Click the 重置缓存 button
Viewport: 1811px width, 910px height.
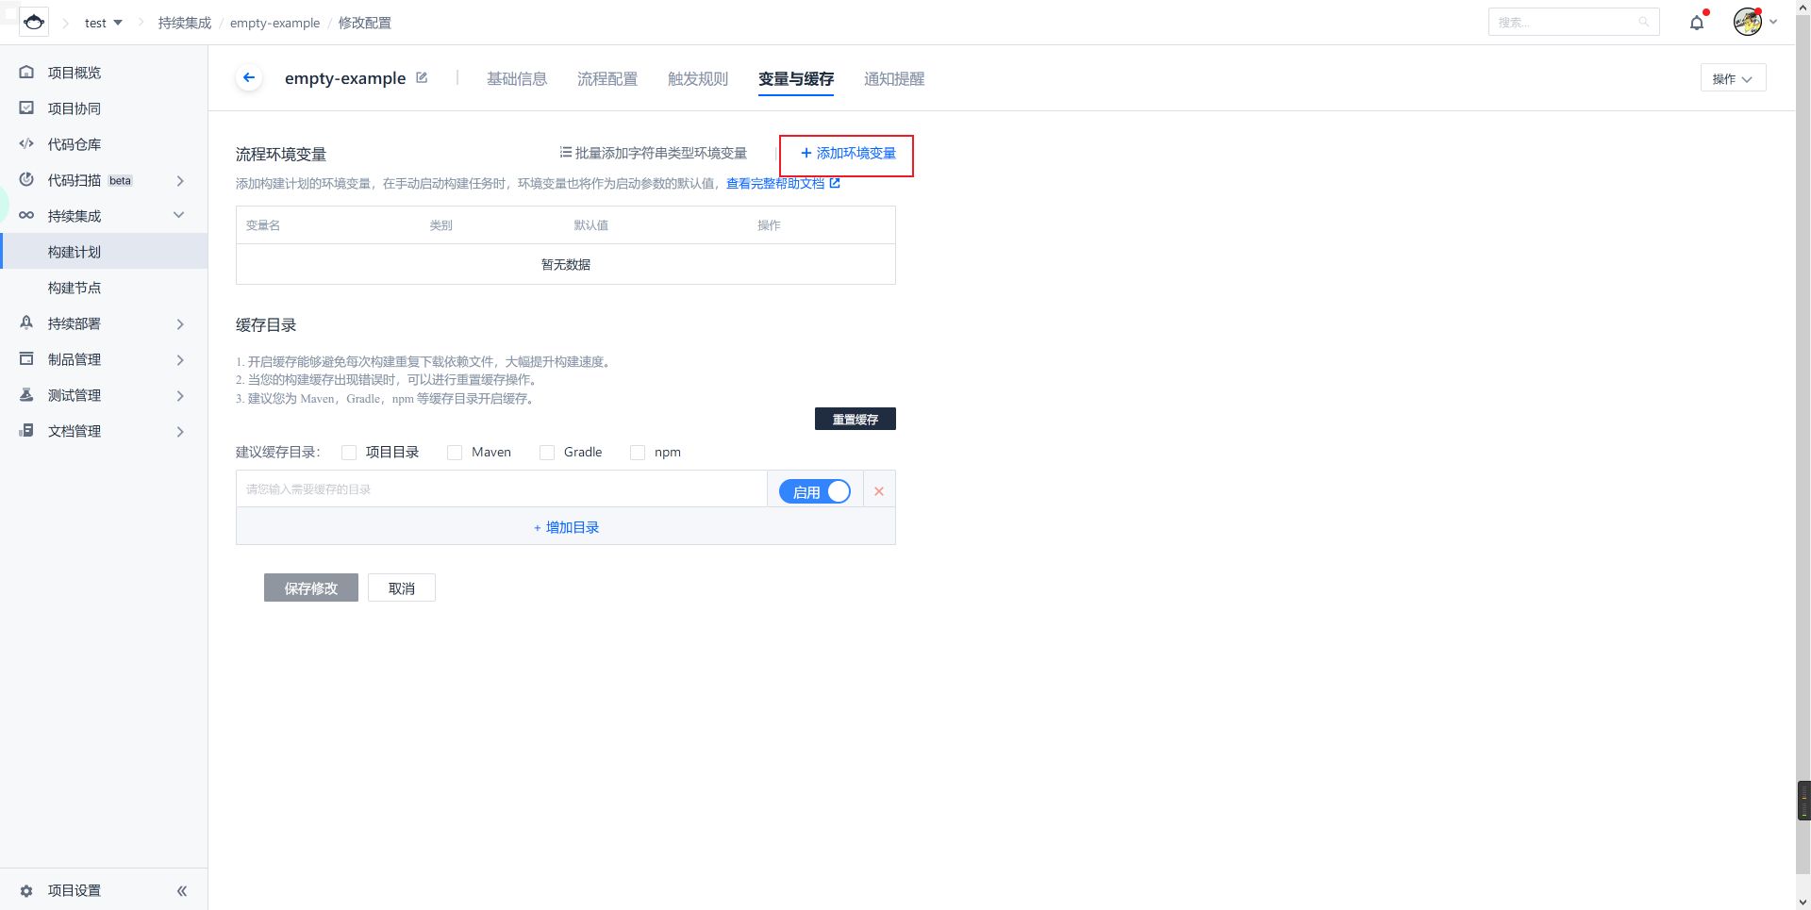coord(855,419)
